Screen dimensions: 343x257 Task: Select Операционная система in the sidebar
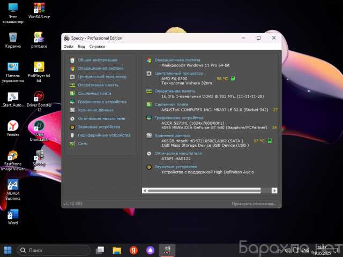[101, 69]
